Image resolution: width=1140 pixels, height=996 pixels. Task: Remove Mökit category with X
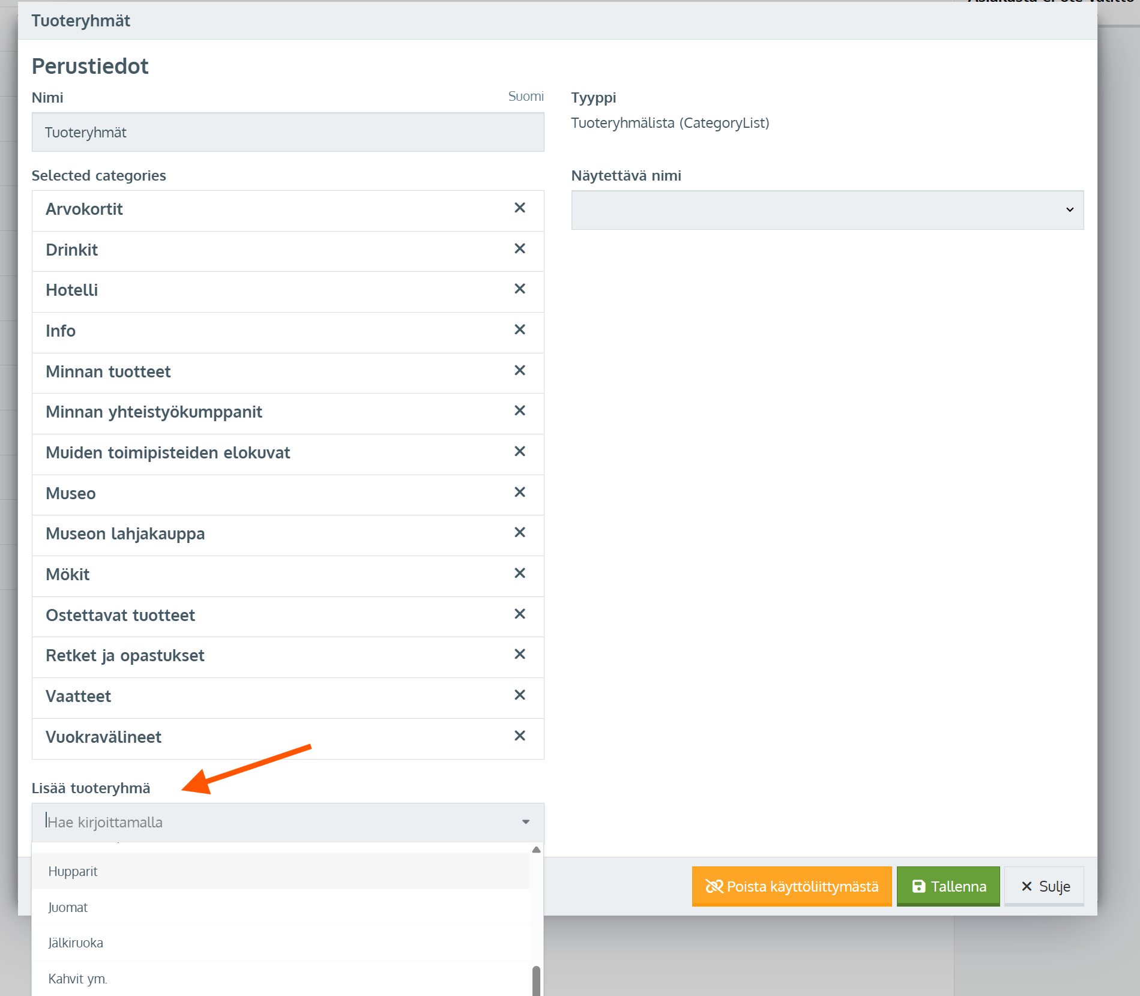520,574
